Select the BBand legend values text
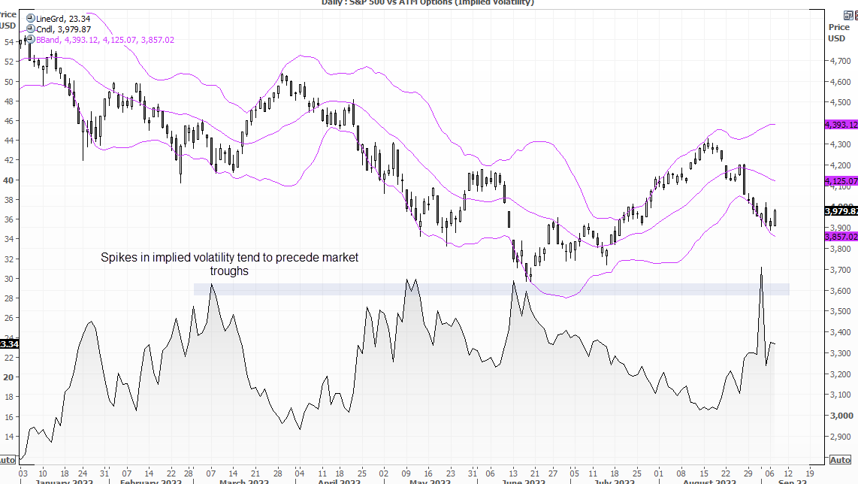The width and height of the screenshot is (858, 484). coord(105,39)
